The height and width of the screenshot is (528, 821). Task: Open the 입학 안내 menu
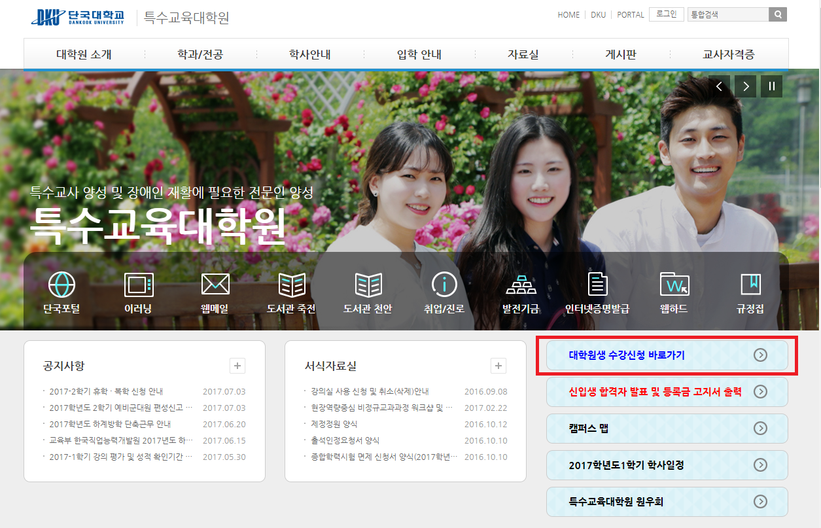coord(419,54)
